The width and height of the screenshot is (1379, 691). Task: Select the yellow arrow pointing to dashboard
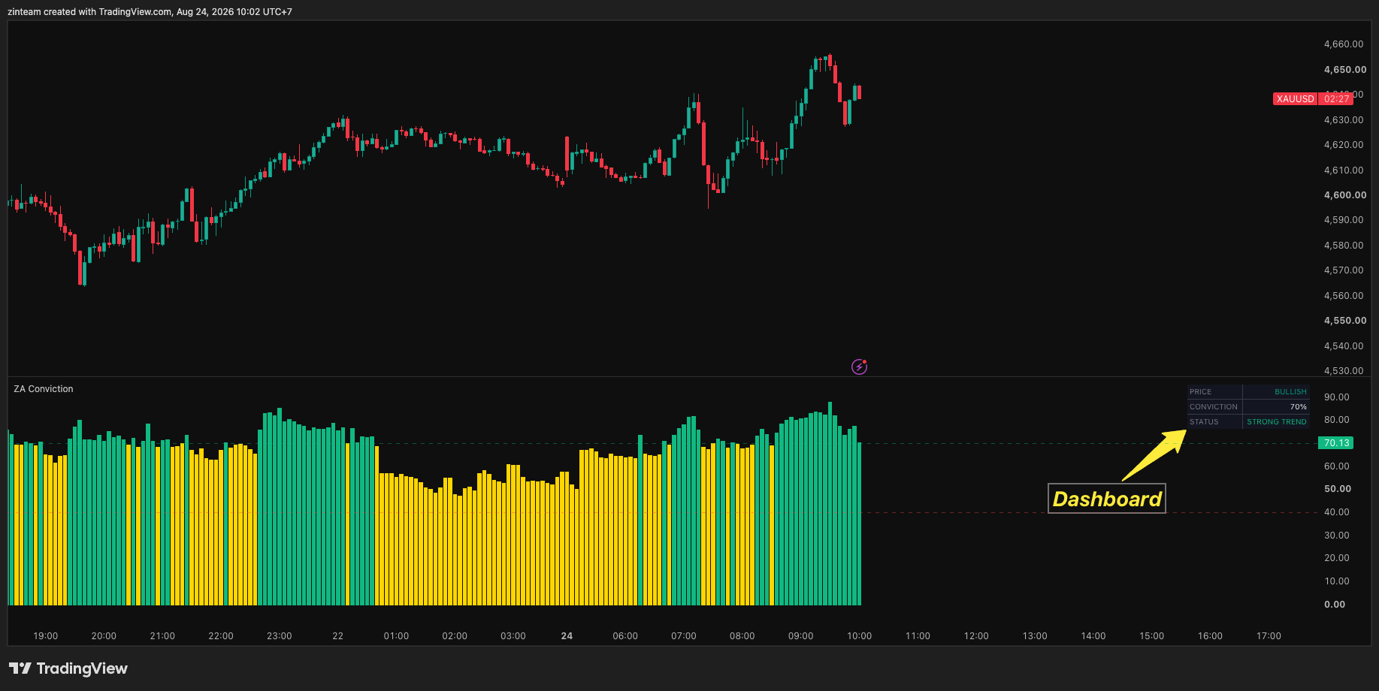[x=1154, y=455]
